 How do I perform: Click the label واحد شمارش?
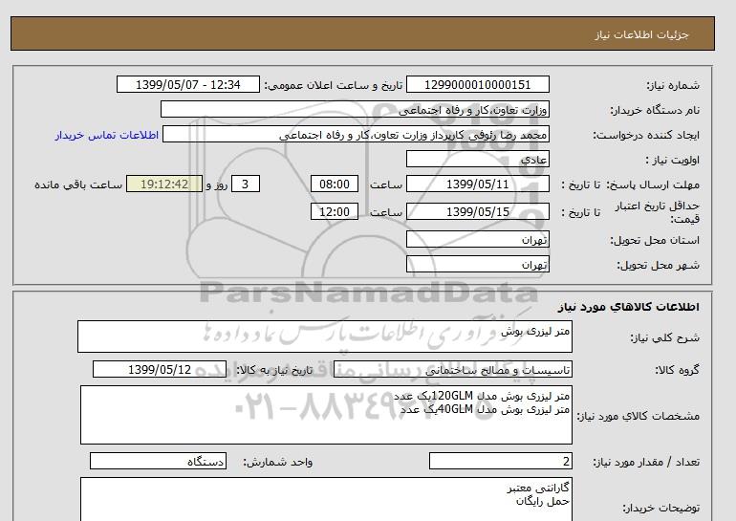pos(278,463)
